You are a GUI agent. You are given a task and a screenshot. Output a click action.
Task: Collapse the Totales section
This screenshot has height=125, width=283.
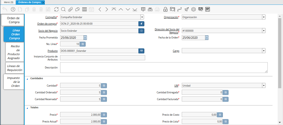click(27, 108)
